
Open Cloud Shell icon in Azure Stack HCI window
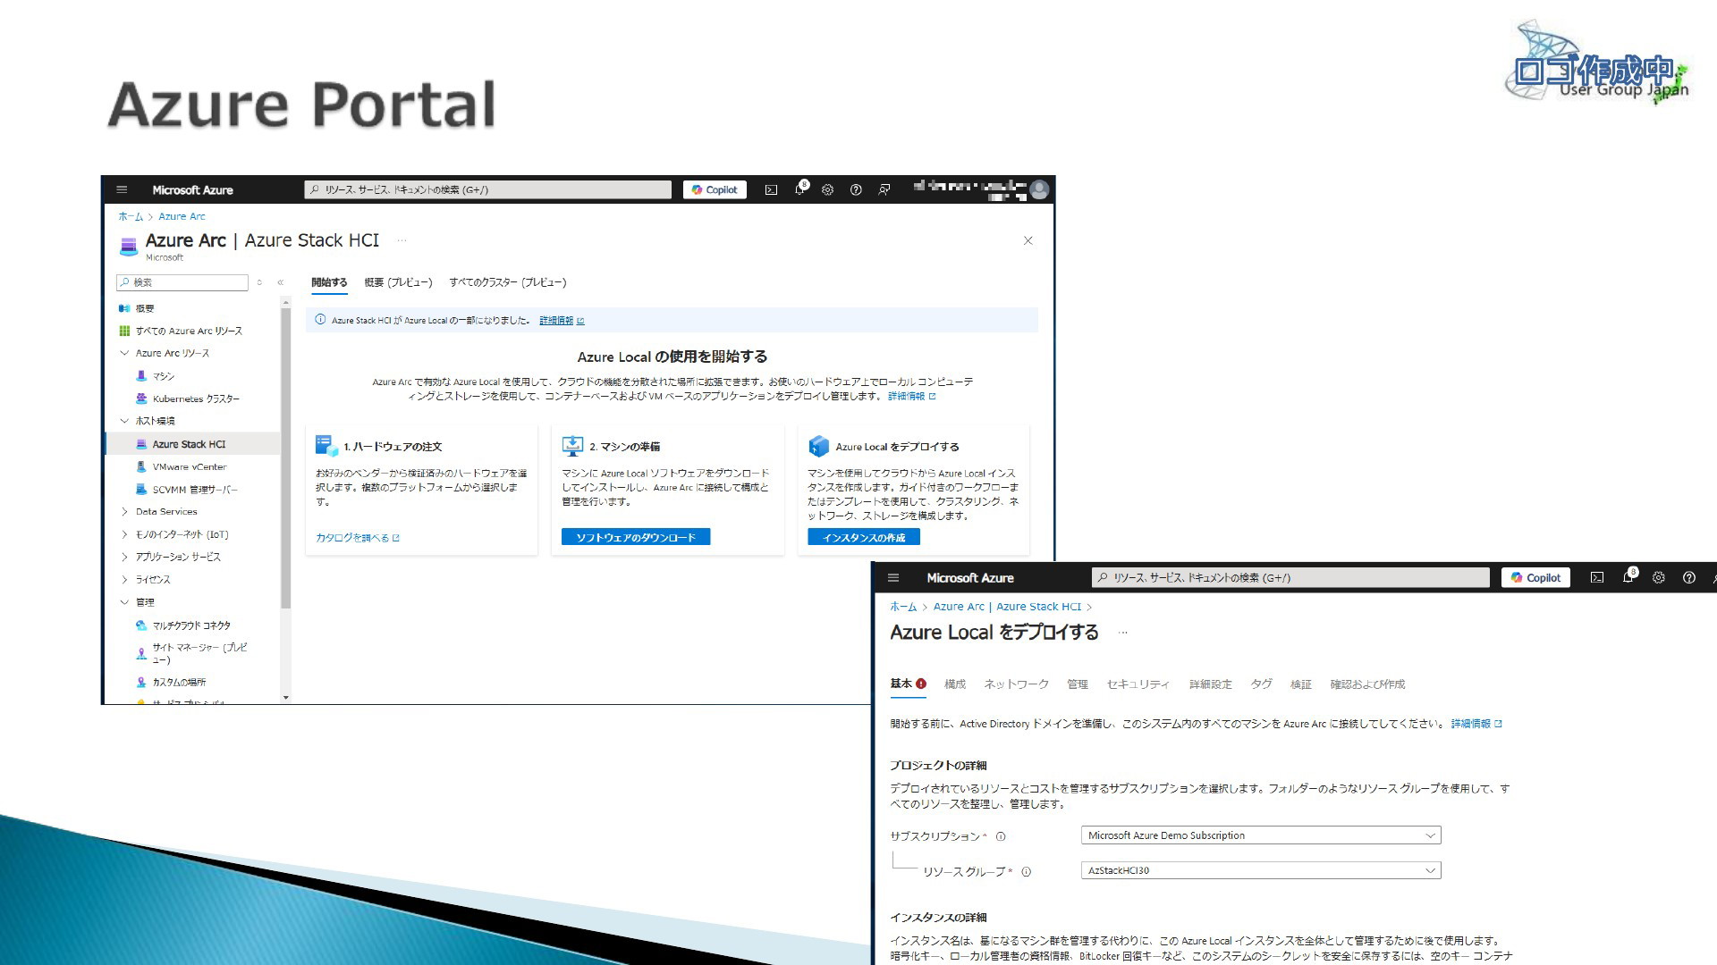[x=771, y=189]
